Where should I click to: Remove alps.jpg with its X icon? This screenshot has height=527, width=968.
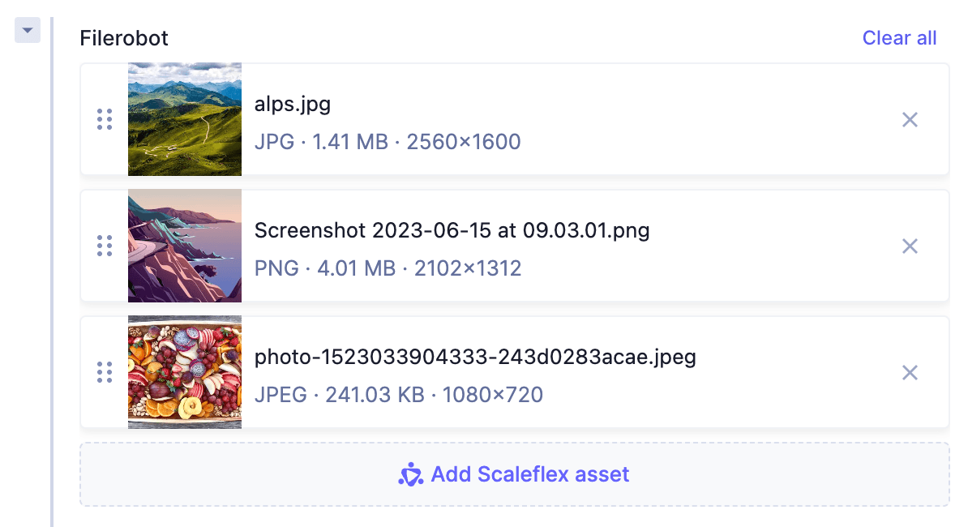click(910, 119)
